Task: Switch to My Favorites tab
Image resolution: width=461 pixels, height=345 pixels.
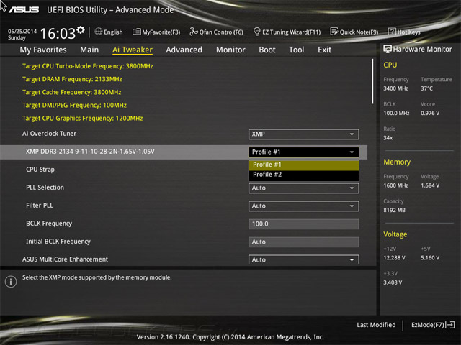Action: coord(43,50)
